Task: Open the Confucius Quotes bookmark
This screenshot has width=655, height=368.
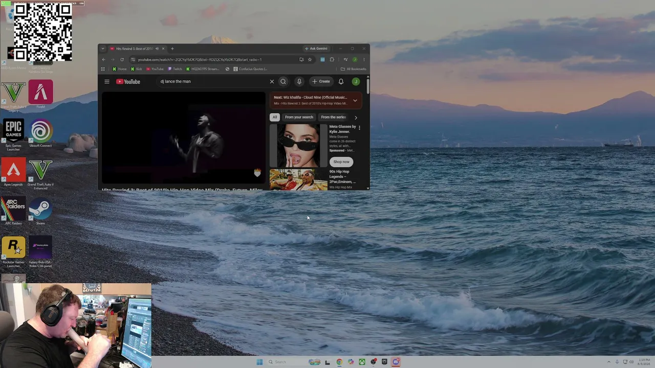Action: (x=250, y=69)
